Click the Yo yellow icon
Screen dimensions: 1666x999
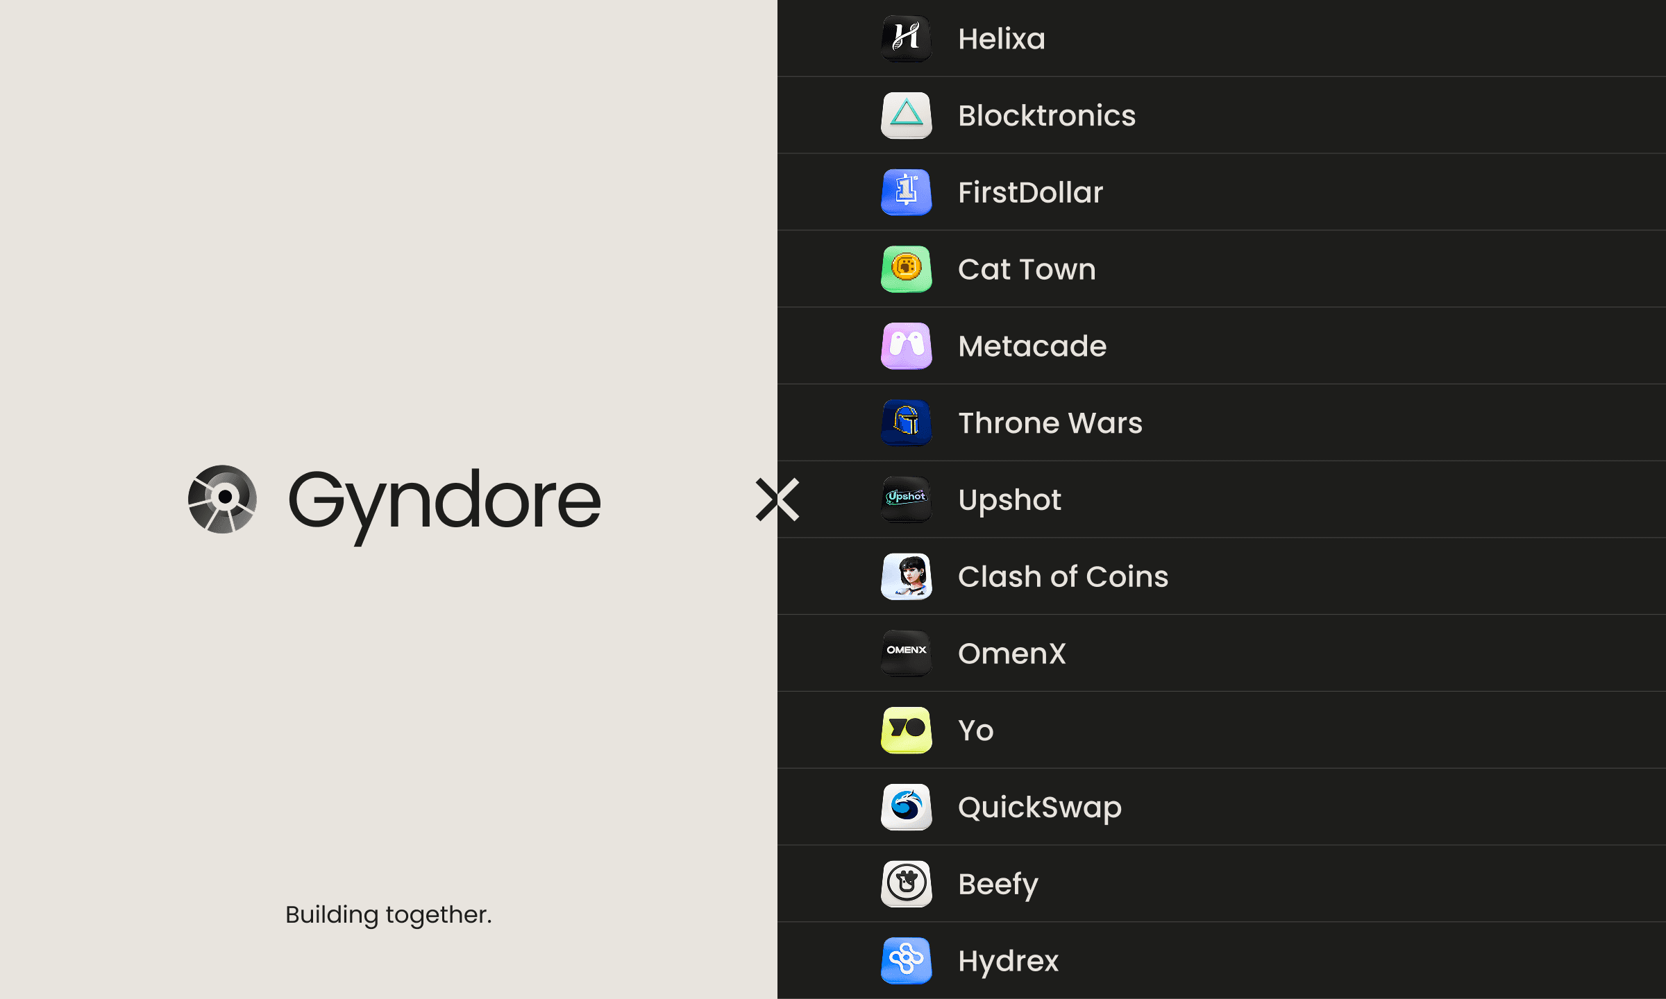click(906, 731)
